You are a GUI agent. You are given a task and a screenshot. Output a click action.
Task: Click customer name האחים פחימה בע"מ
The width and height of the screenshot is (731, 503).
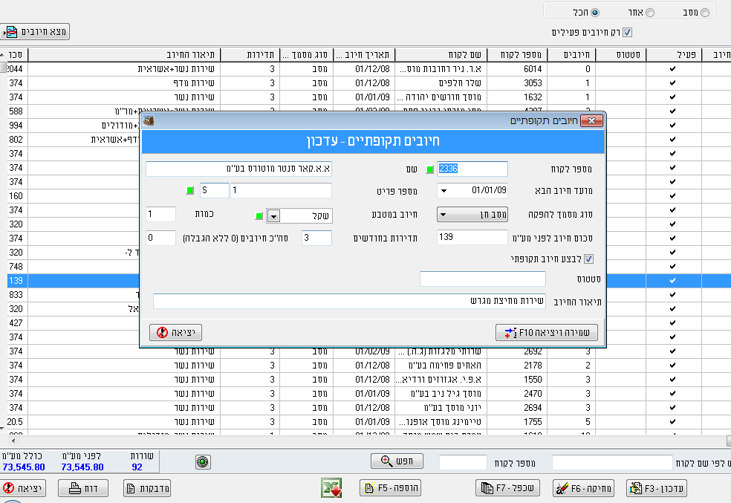coord(445,366)
